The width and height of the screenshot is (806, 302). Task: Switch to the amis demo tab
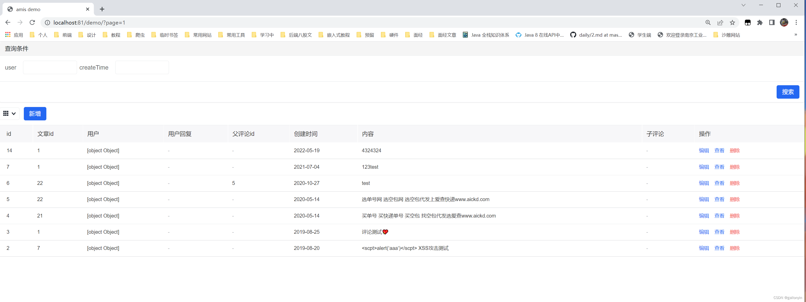tap(44, 9)
